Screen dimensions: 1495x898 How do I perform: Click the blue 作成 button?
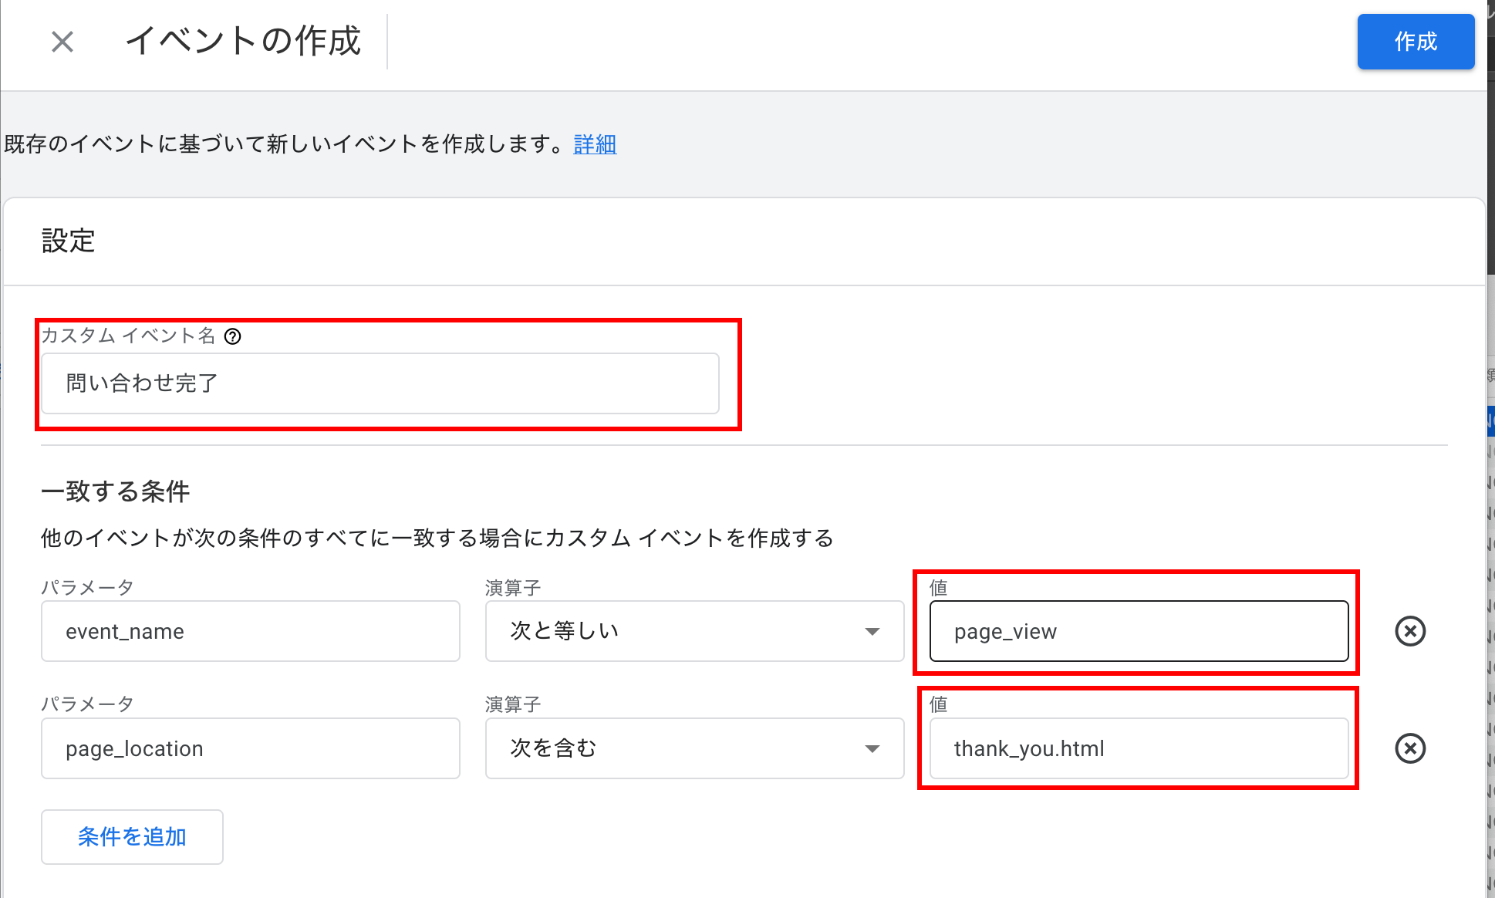(x=1416, y=42)
